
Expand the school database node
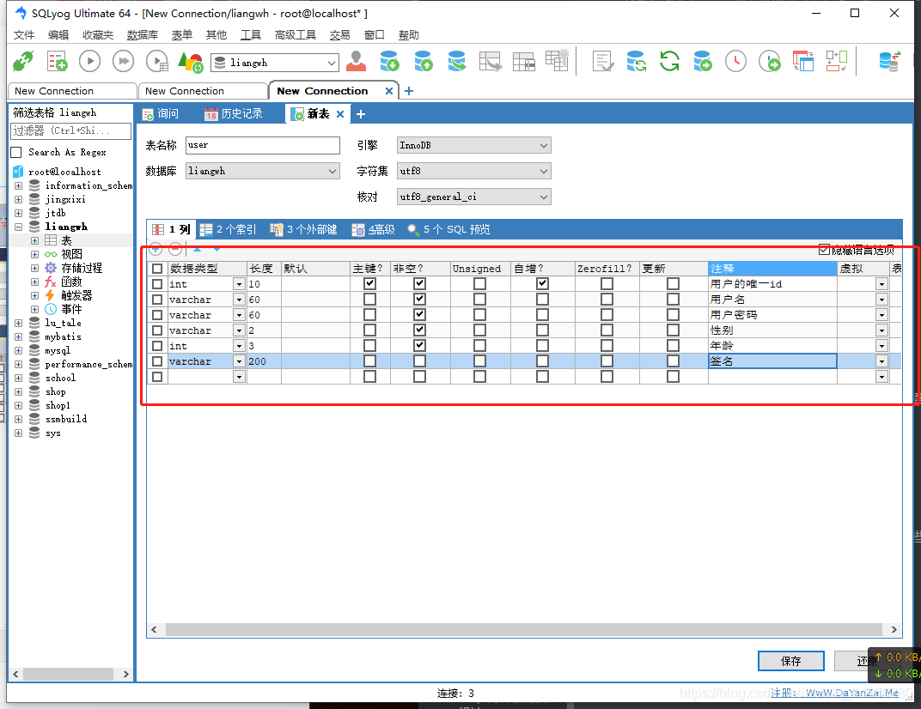point(18,378)
